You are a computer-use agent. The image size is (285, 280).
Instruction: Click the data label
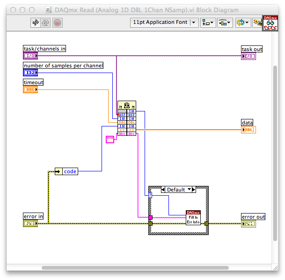247,123
